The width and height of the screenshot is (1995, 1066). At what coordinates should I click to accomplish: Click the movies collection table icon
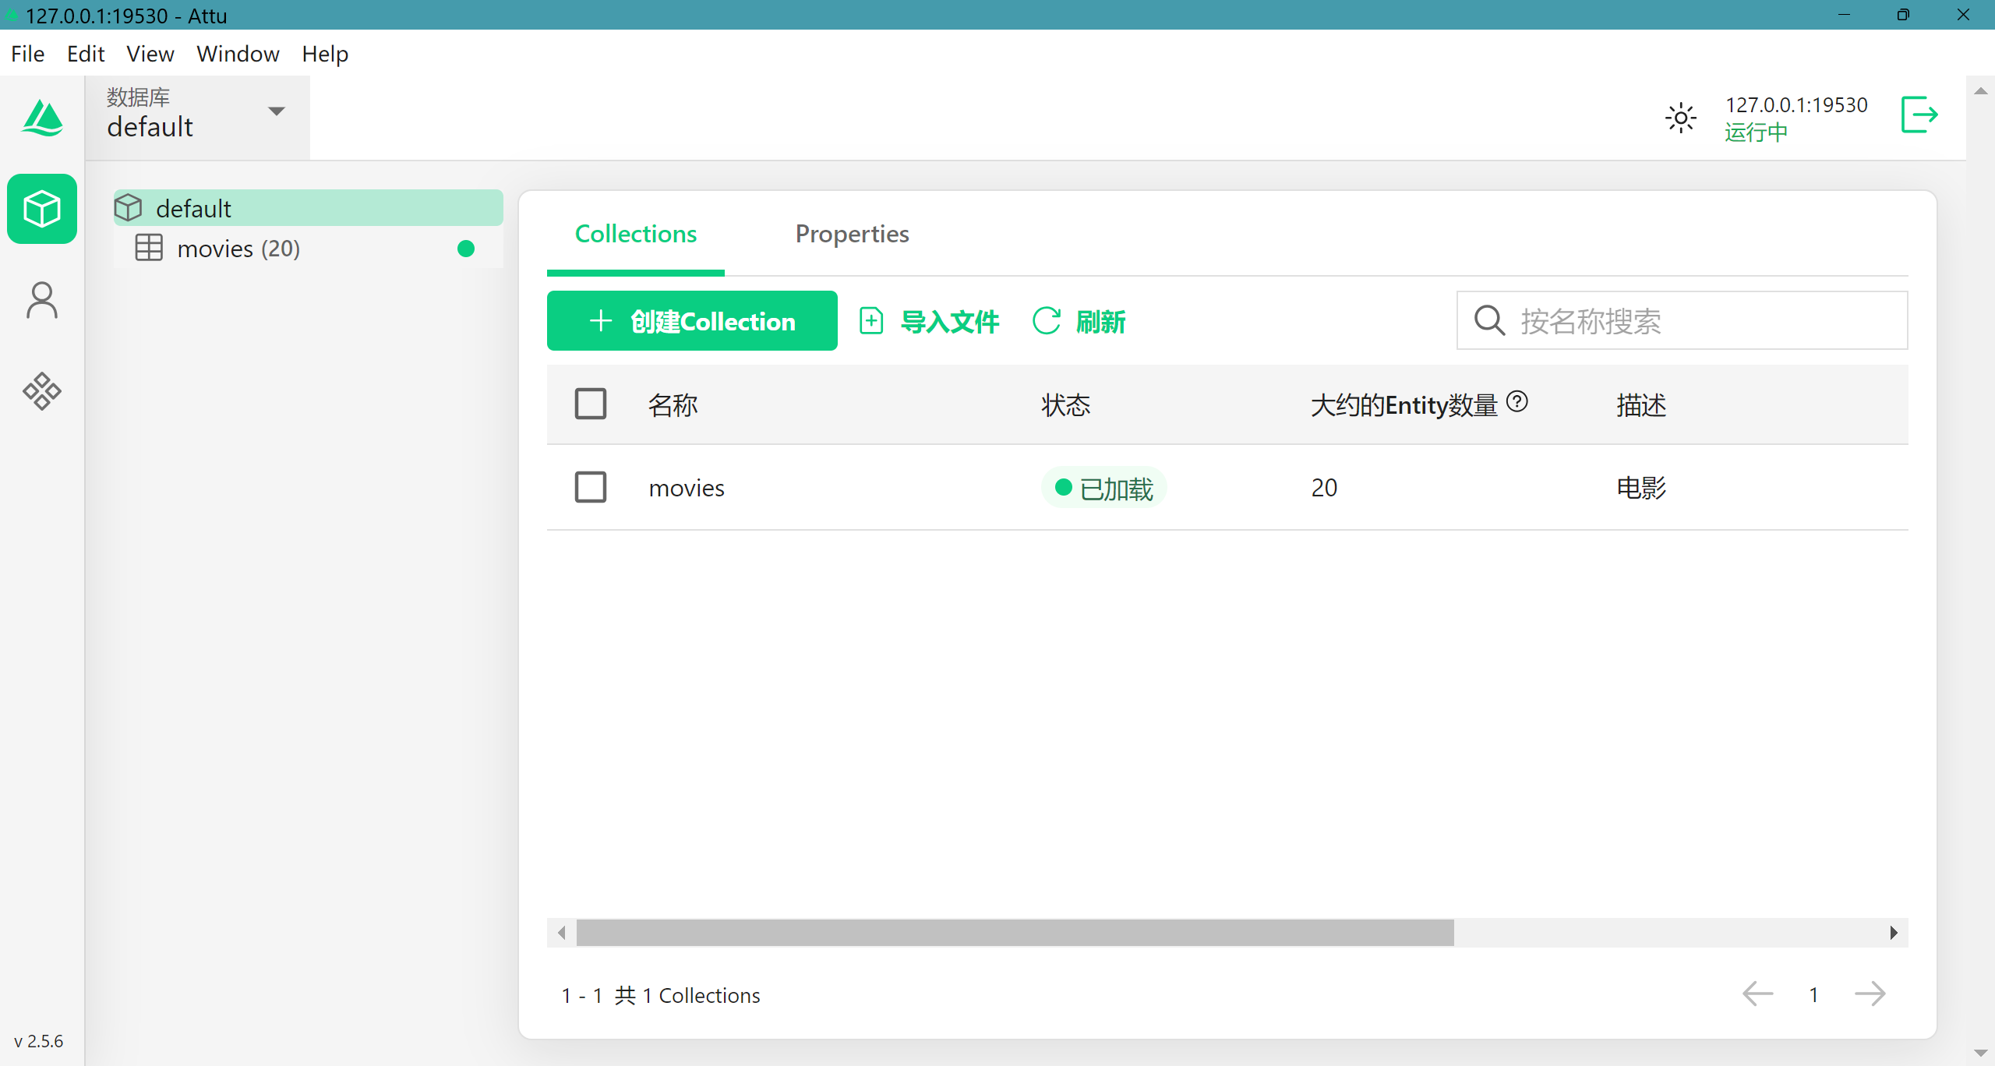click(x=149, y=248)
